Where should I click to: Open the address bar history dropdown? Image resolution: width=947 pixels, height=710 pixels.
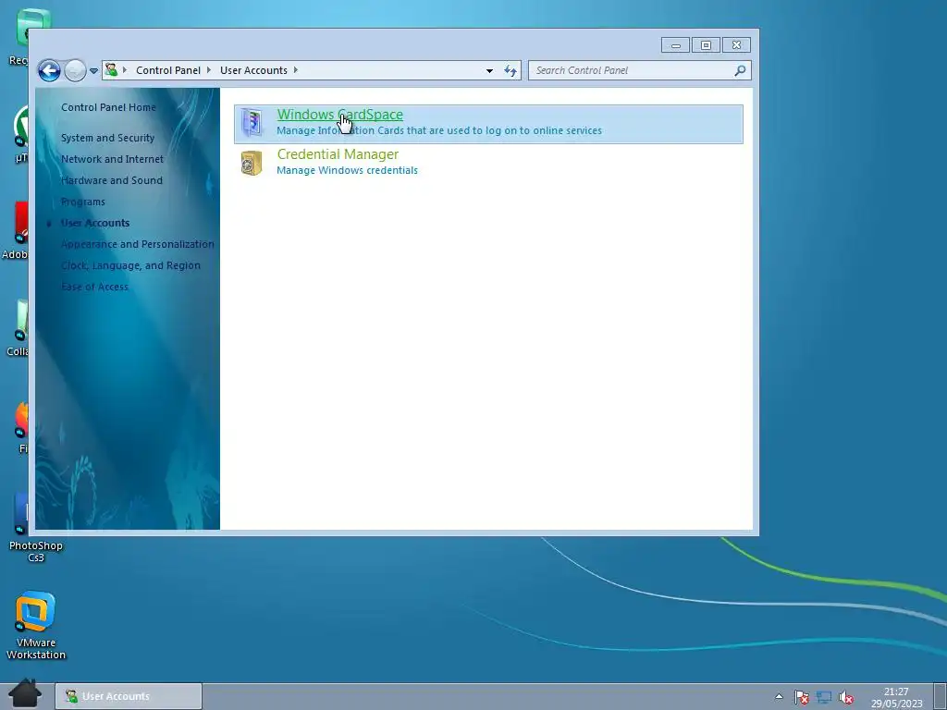(489, 70)
